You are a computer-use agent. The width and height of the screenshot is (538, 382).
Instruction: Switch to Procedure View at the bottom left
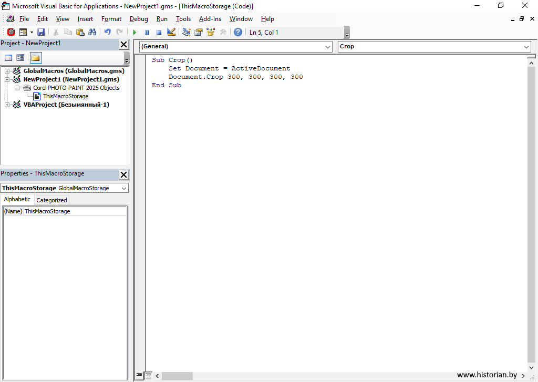[139, 376]
